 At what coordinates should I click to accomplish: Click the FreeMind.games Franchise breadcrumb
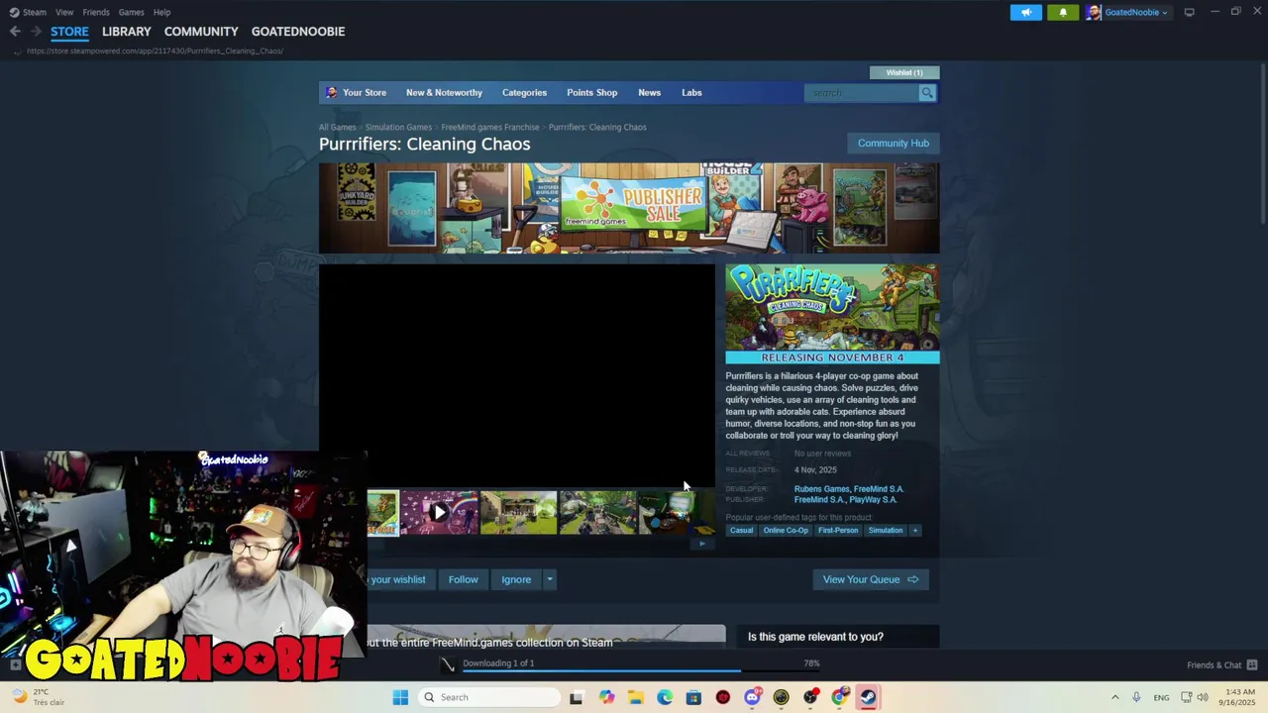490,128
